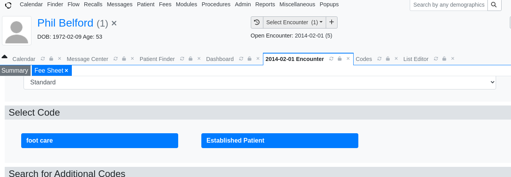
Task: Toggle lock on List Editor tab
Action: pos(444,59)
